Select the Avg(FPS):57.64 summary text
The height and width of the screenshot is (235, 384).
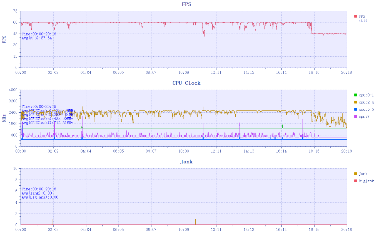(37, 38)
